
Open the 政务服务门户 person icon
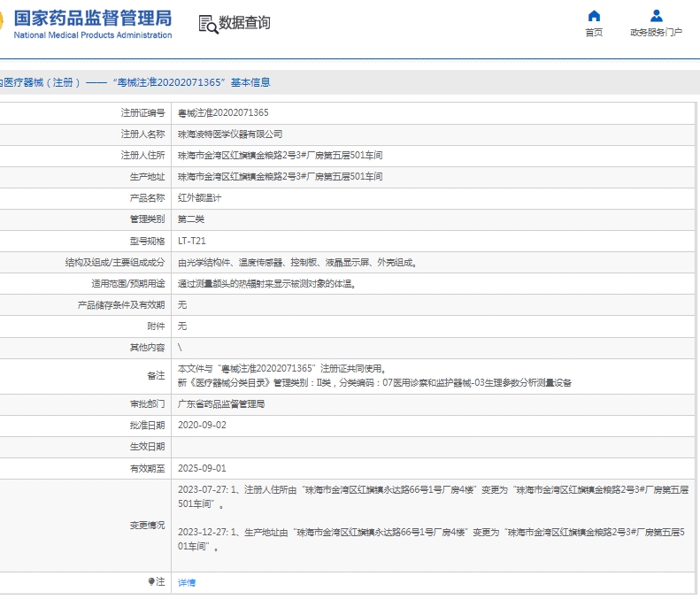point(657,16)
